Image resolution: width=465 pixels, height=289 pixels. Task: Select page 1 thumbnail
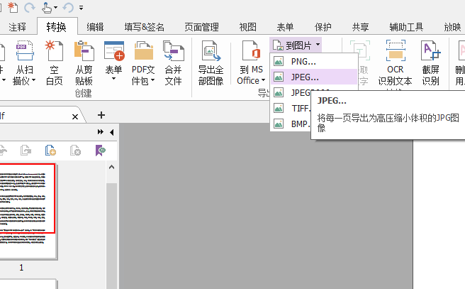click(28, 211)
